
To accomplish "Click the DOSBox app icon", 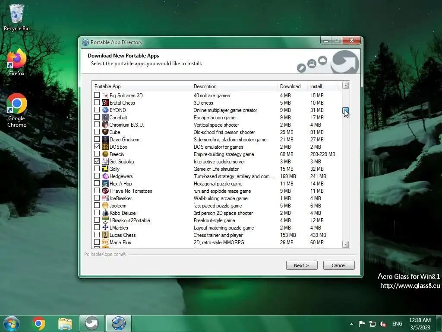I will tap(105, 147).
